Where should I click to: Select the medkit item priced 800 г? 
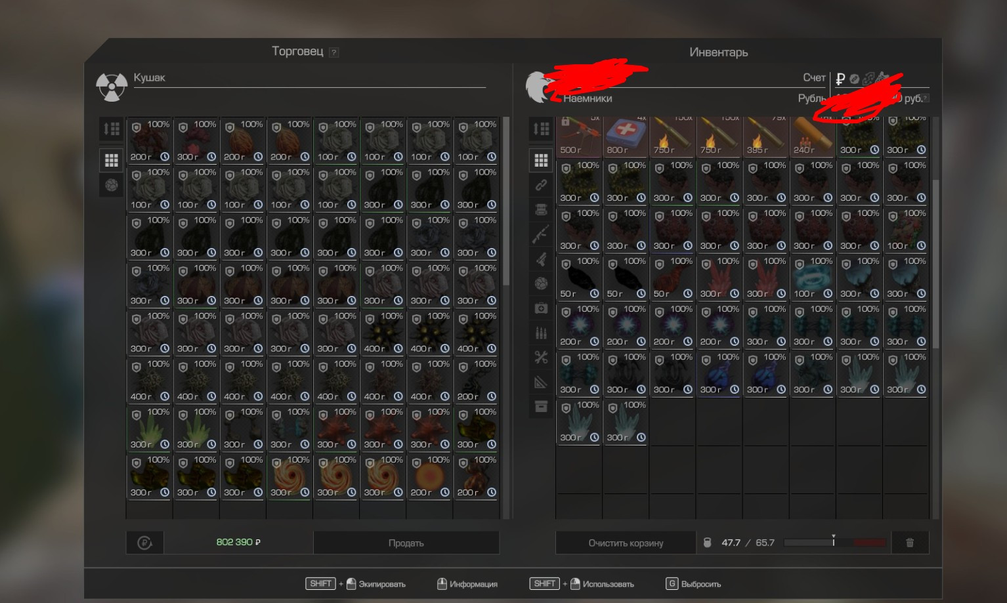[x=626, y=137]
